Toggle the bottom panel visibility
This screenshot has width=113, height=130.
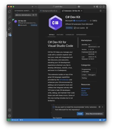point(100,7)
